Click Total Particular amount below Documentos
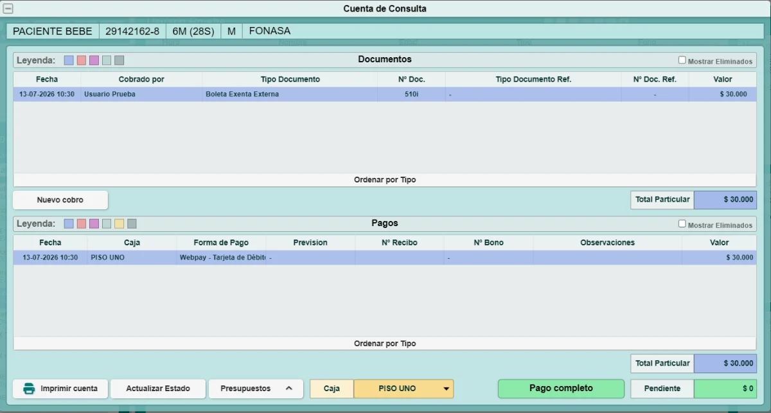Image resolution: width=771 pixels, height=413 pixels. pyautogui.click(x=725, y=200)
